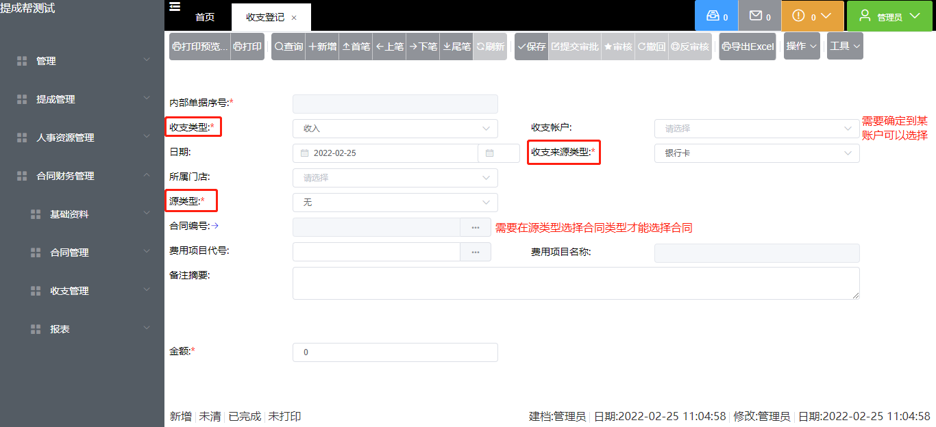Expand the 合同管理 submenu
Screen dimensions: 936x427
coord(82,253)
